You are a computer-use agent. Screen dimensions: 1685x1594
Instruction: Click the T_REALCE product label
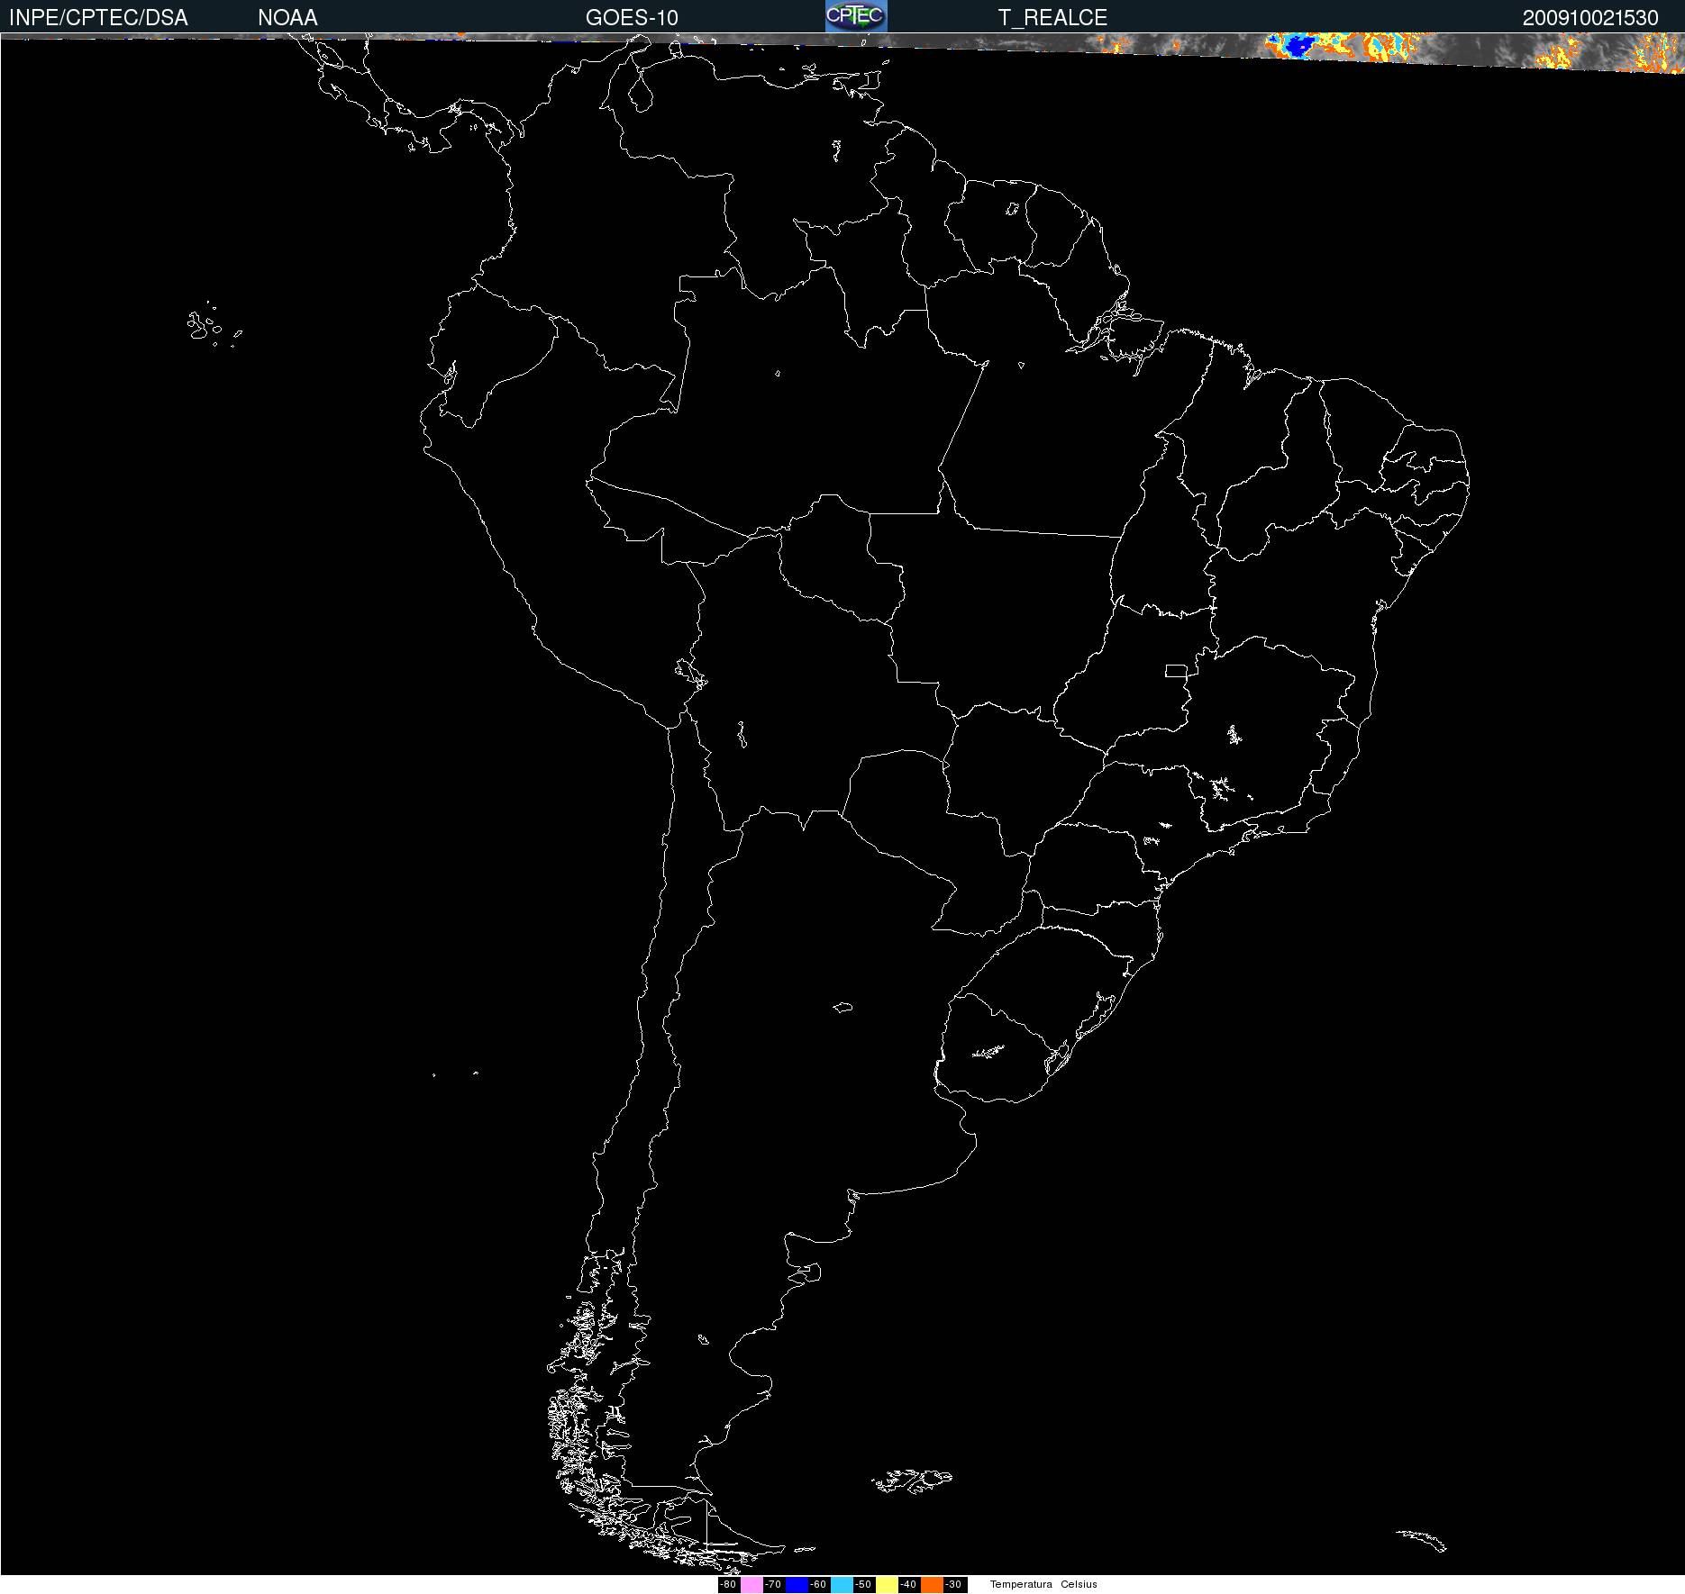[x=1052, y=18]
